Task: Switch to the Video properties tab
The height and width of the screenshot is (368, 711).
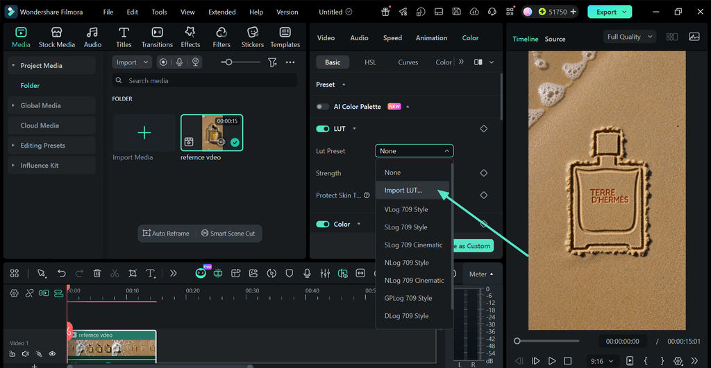Action: click(x=326, y=38)
